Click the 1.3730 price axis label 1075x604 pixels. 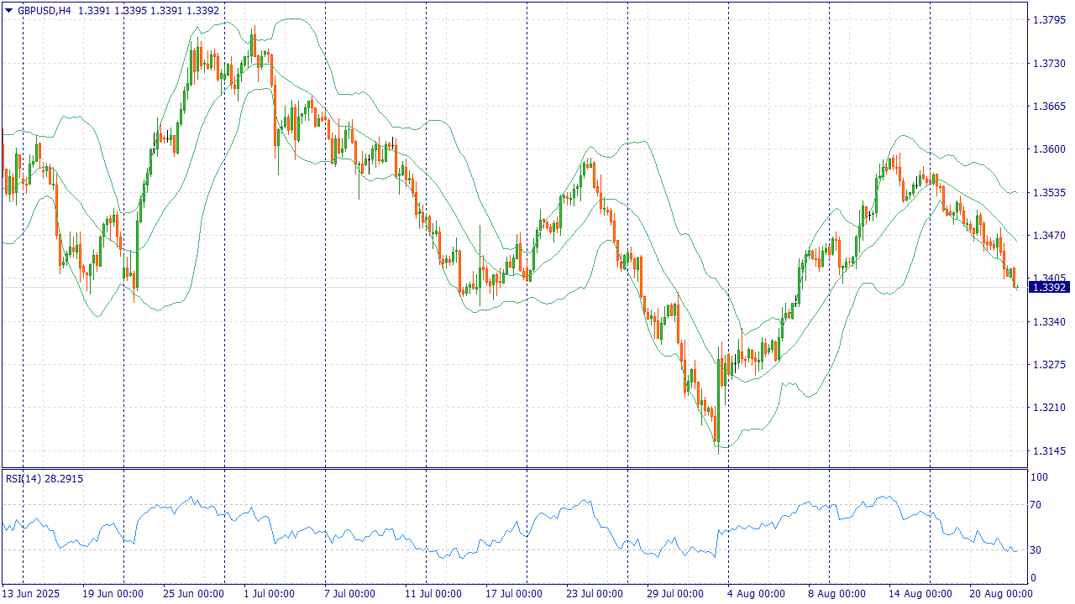point(1049,63)
